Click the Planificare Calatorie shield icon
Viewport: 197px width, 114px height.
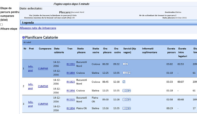pyautogui.click(x=23, y=37)
